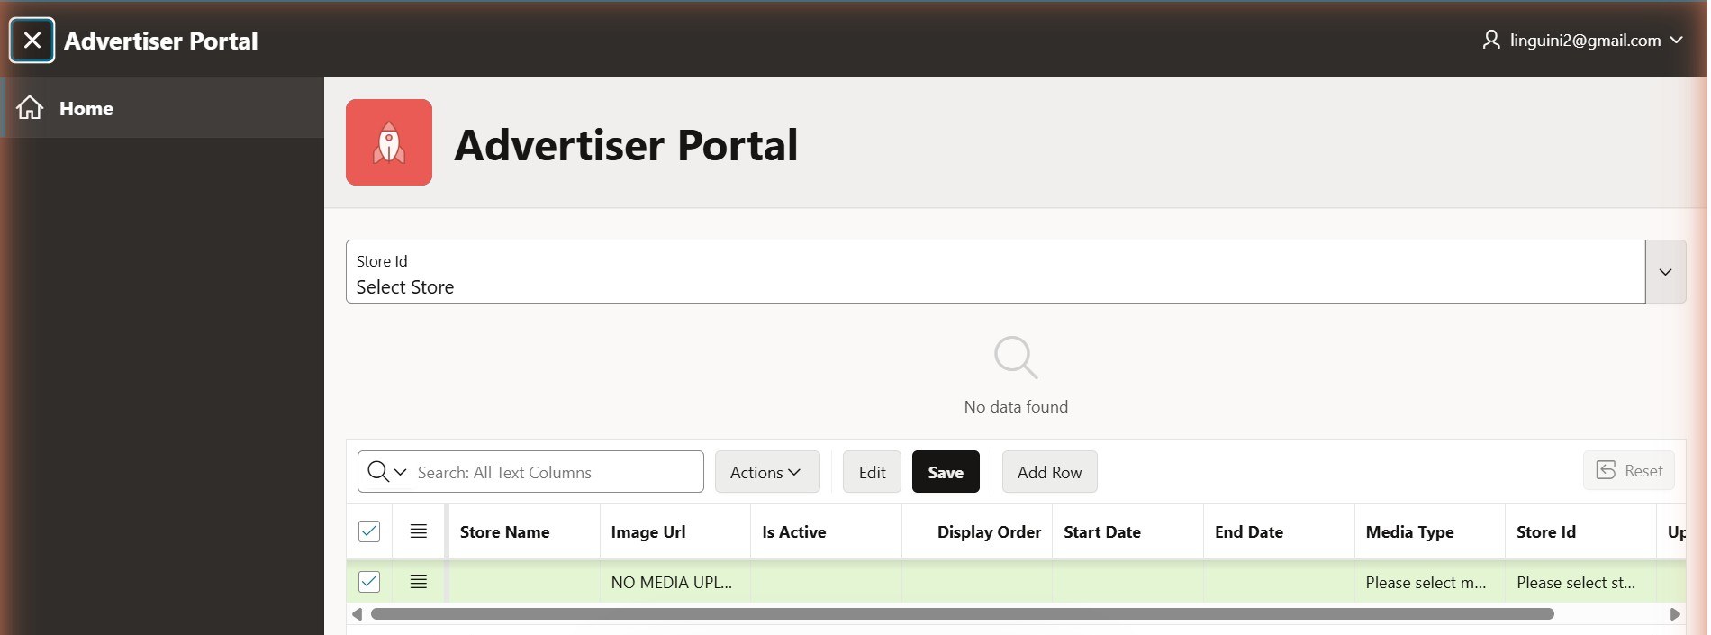Close the navigation menu with the X icon

click(32, 41)
